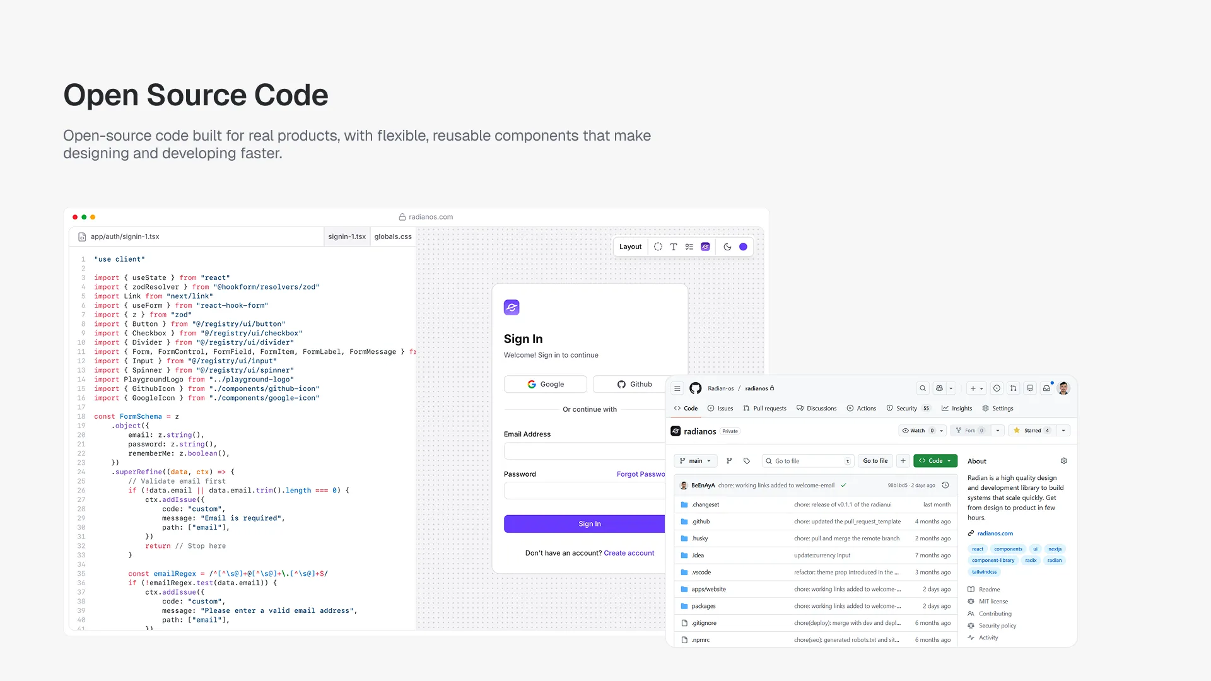Viewport: 1211px width, 681px height.
Task: Open the packages folder
Action: point(703,607)
